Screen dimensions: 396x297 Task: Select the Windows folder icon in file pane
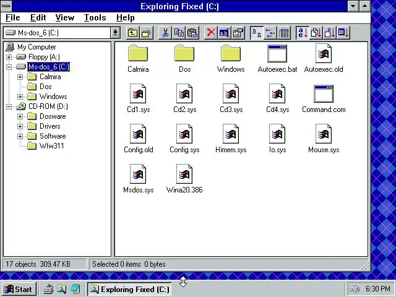point(231,53)
